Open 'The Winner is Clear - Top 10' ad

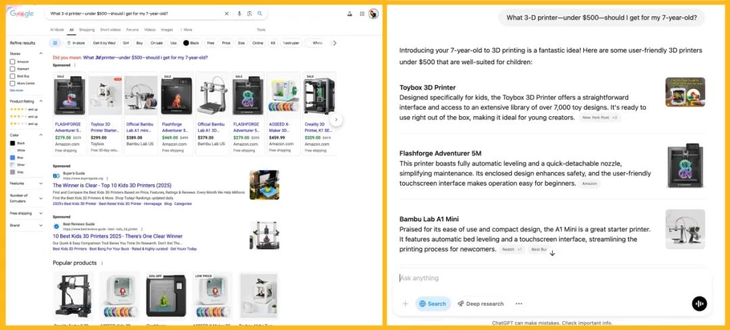112,185
